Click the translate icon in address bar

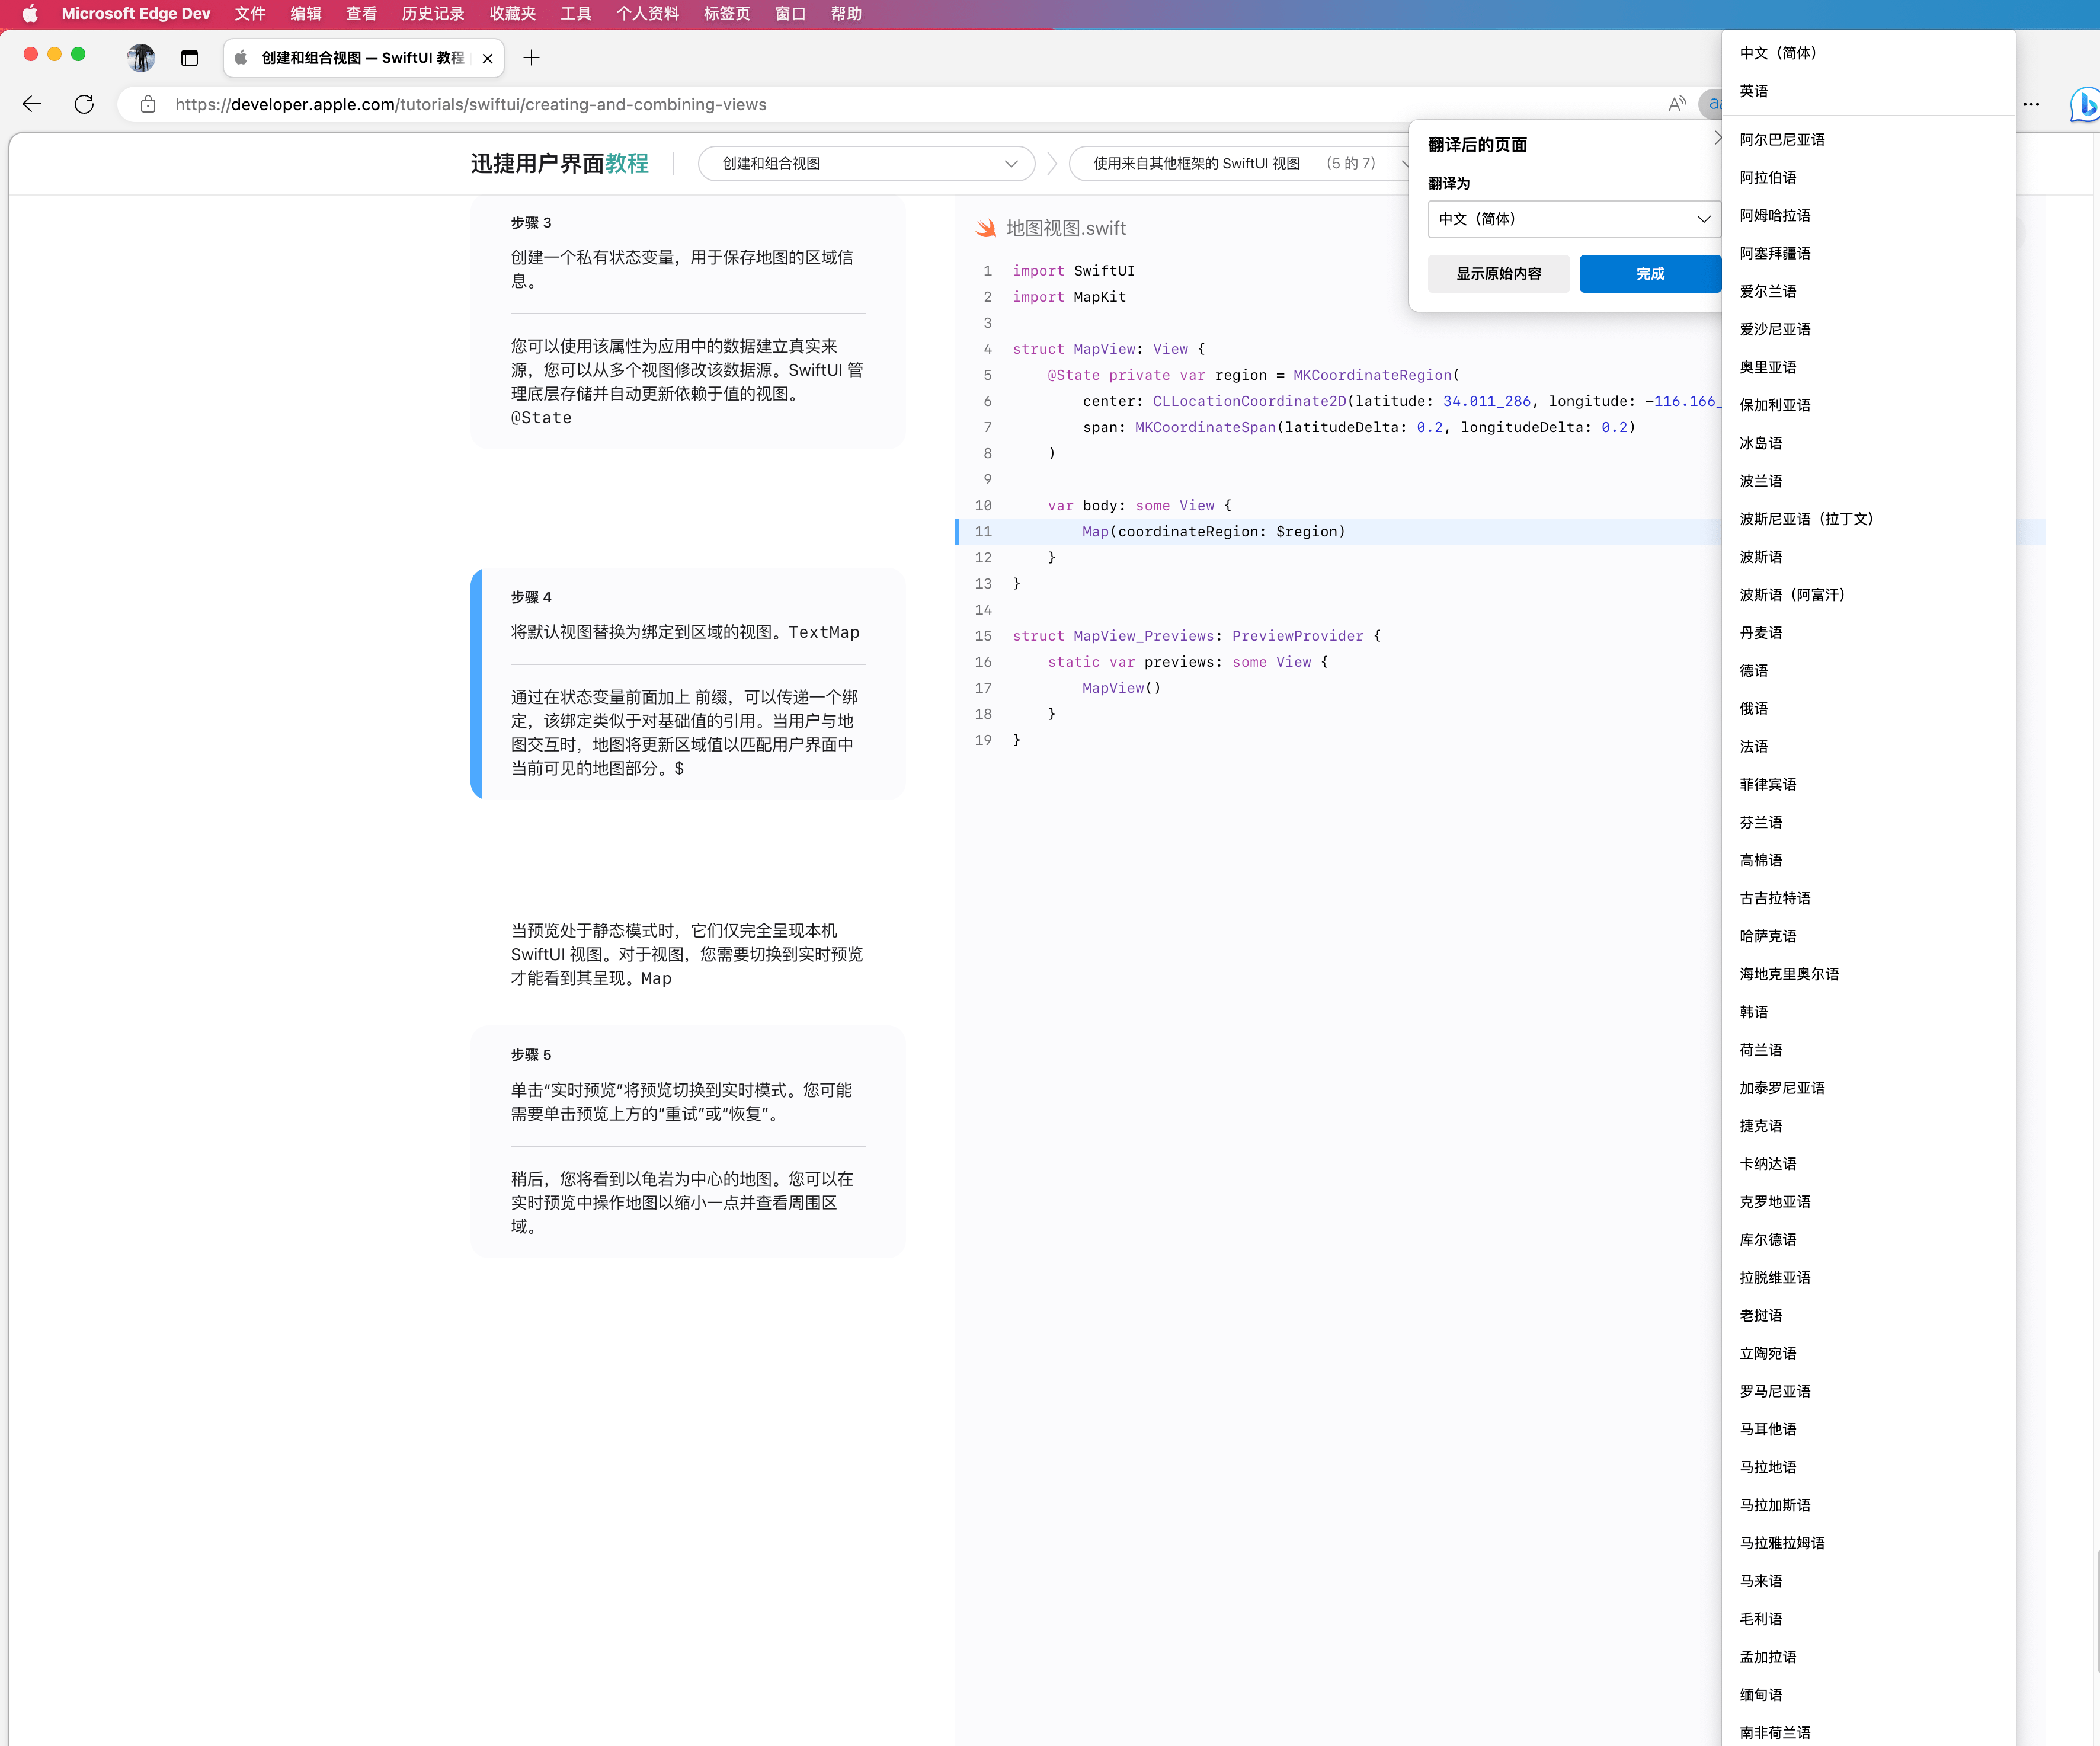(1712, 104)
